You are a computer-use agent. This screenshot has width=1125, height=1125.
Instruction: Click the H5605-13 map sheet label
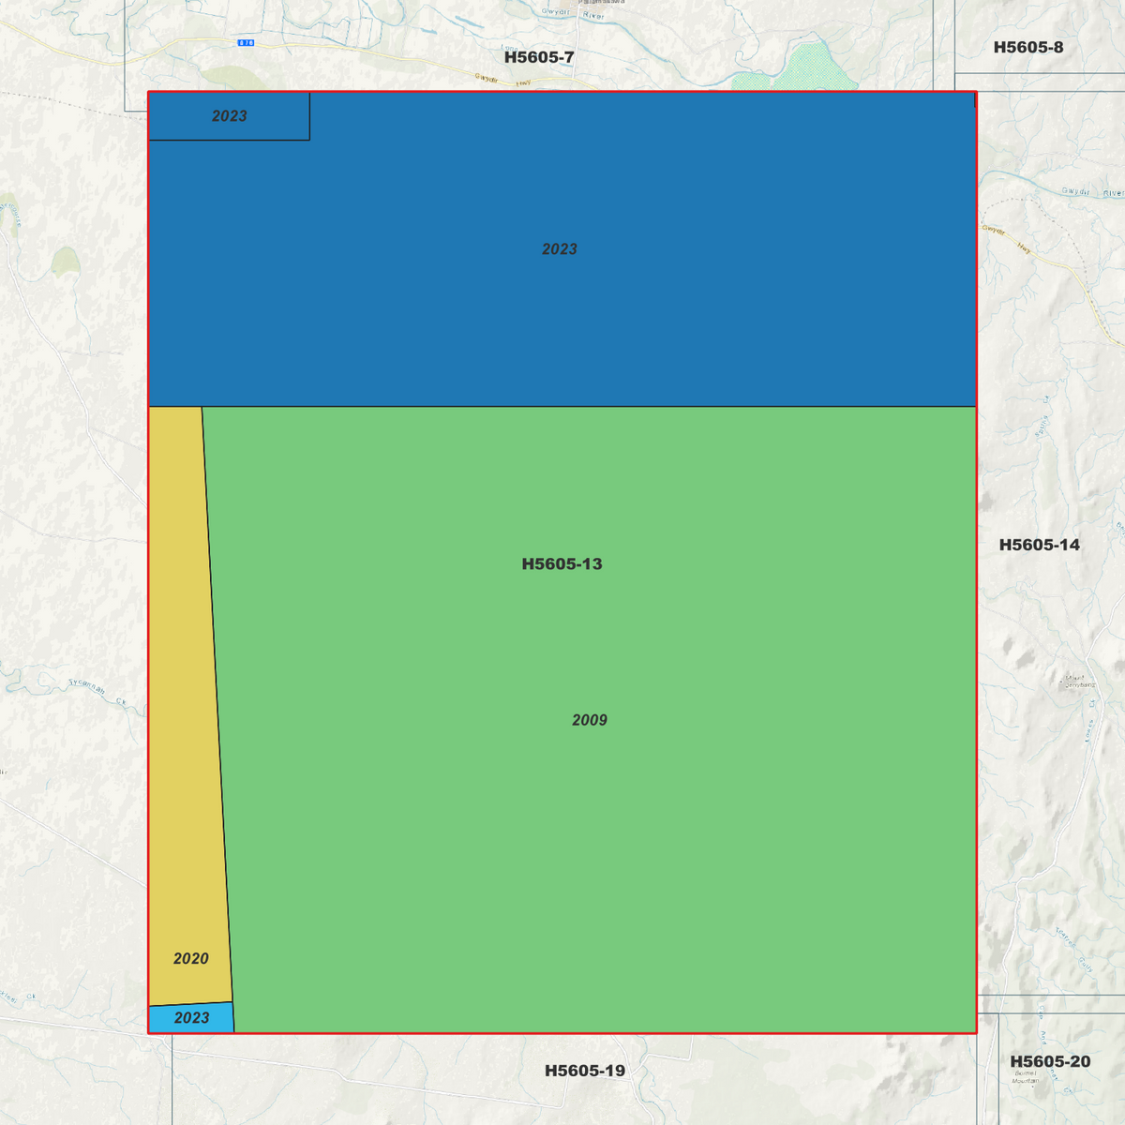coord(562,564)
